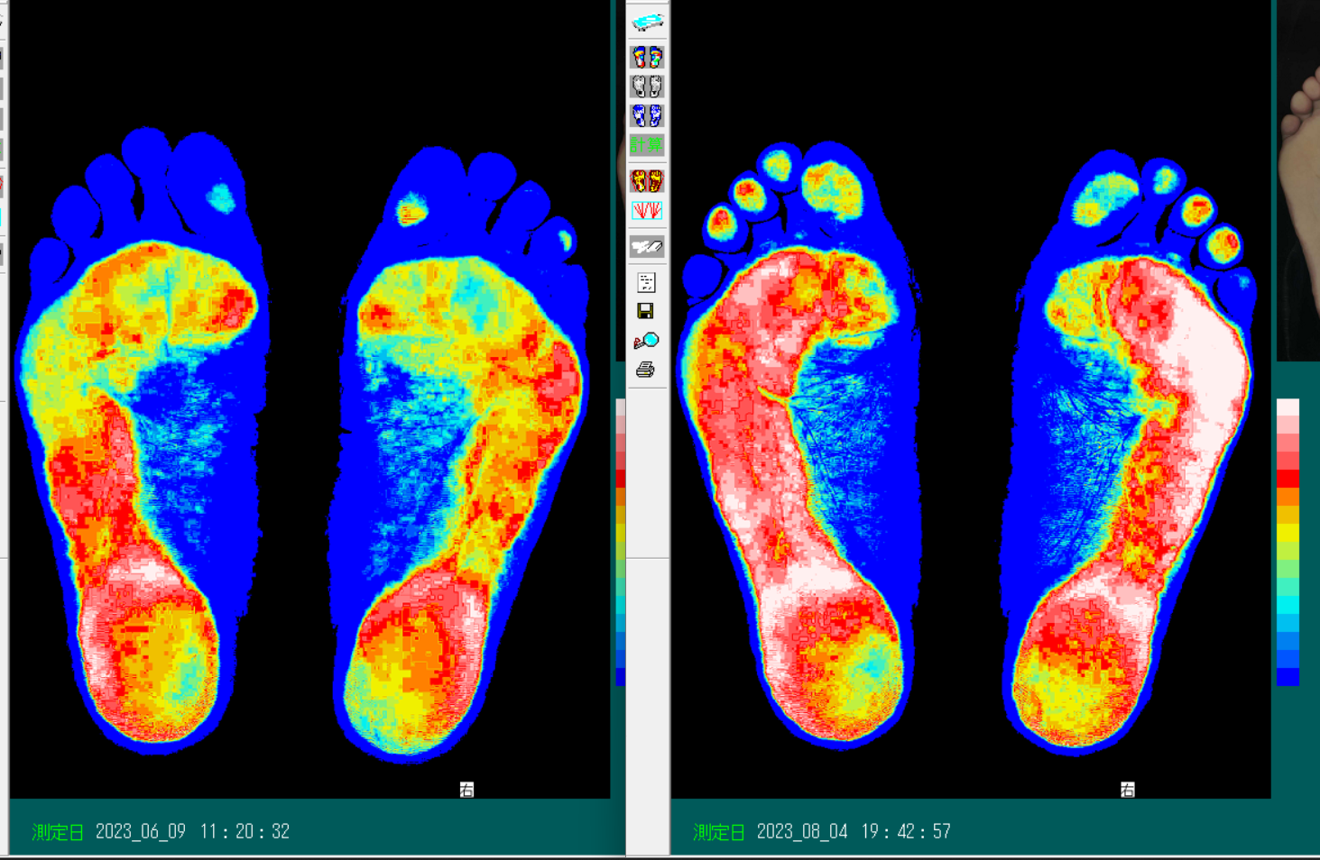The height and width of the screenshot is (860, 1320).
Task: Click the red band on the right color scale
Action: [x=1288, y=479]
